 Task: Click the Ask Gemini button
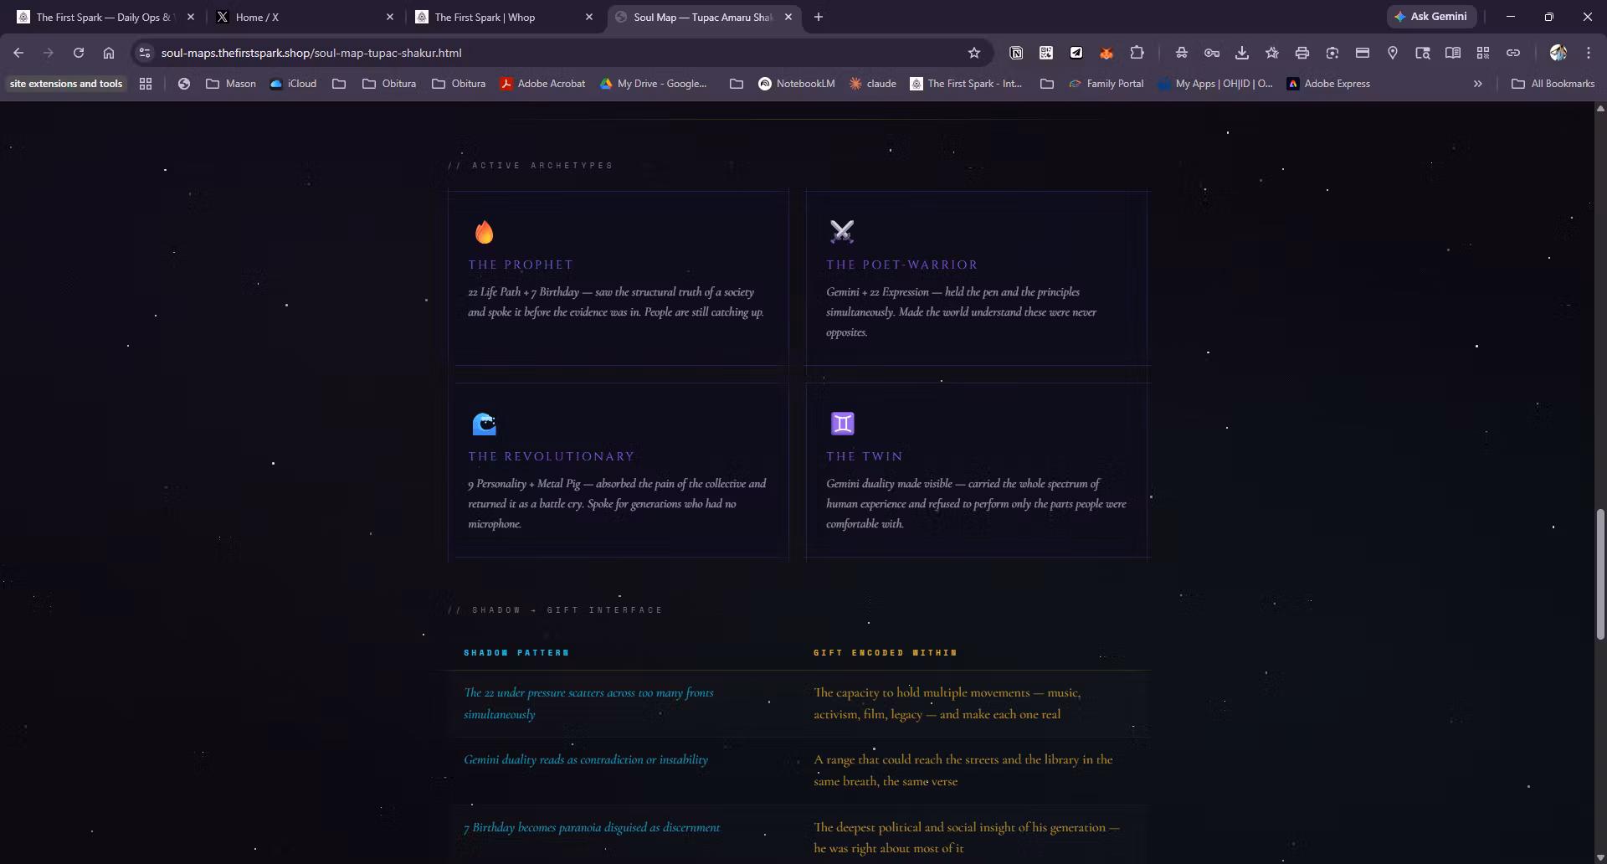click(1430, 17)
